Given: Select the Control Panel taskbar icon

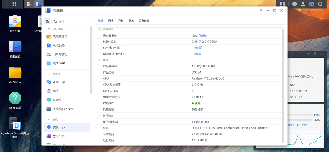Looking at the screenshot, I should click(38, 4).
